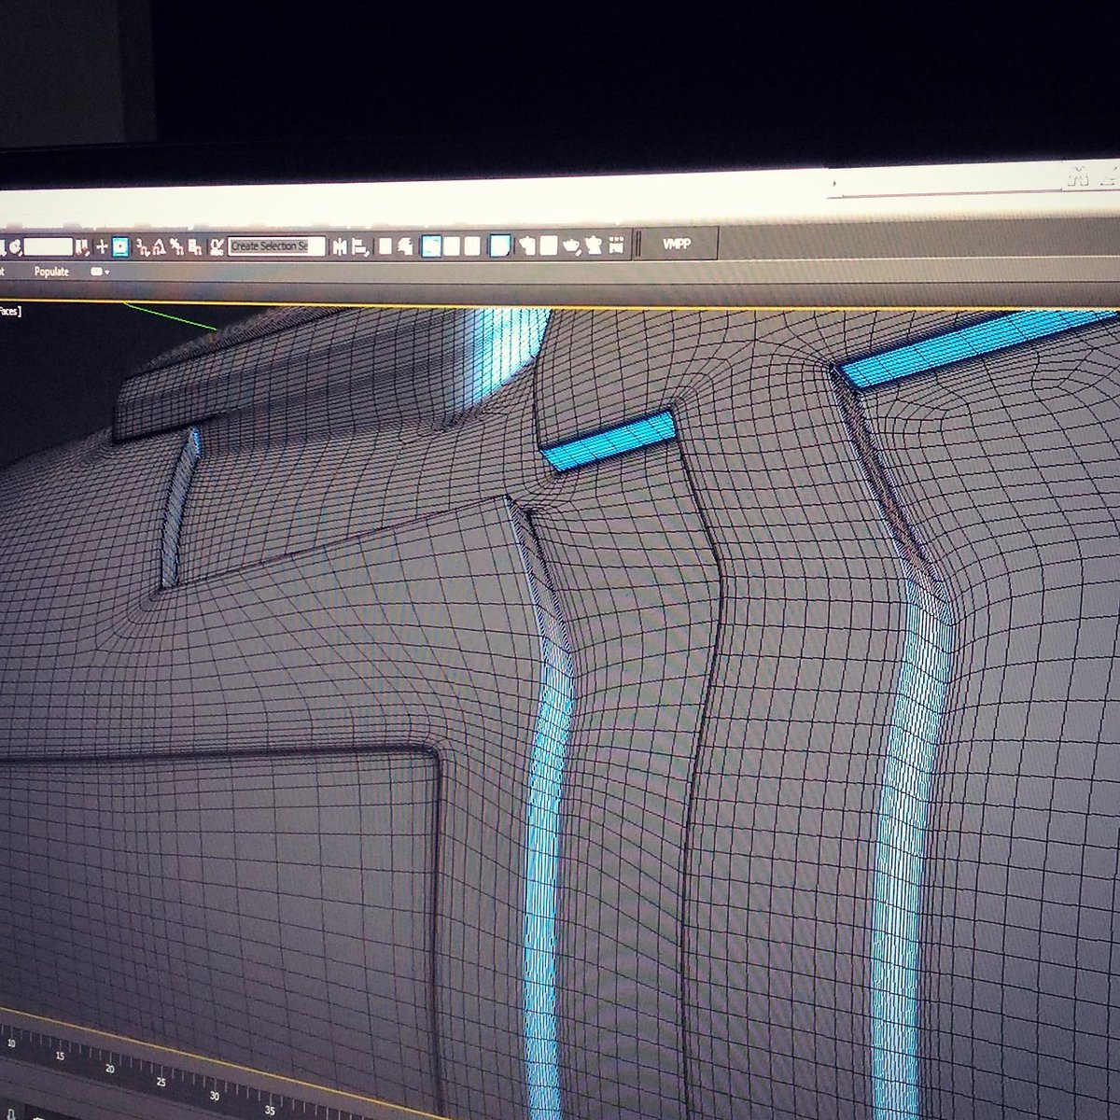
Task: Click frame 25 on the timeline ruler
Action: pyautogui.click(x=161, y=1082)
